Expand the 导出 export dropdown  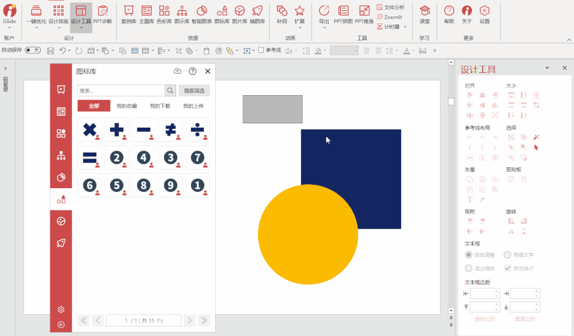click(324, 27)
